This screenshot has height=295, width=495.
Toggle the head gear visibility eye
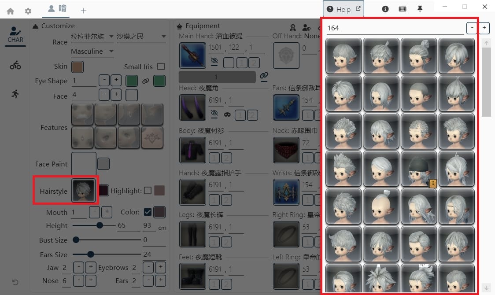[214, 114]
